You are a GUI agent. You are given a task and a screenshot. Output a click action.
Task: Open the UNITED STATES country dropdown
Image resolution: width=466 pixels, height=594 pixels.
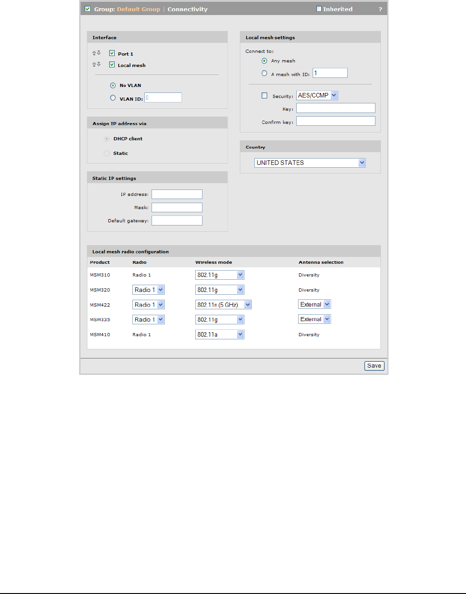pos(310,163)
